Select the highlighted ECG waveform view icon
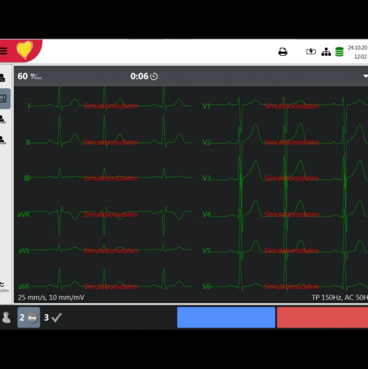Image resolution: width=368 pixels, height=369 pixels. (x=5, y=99)
